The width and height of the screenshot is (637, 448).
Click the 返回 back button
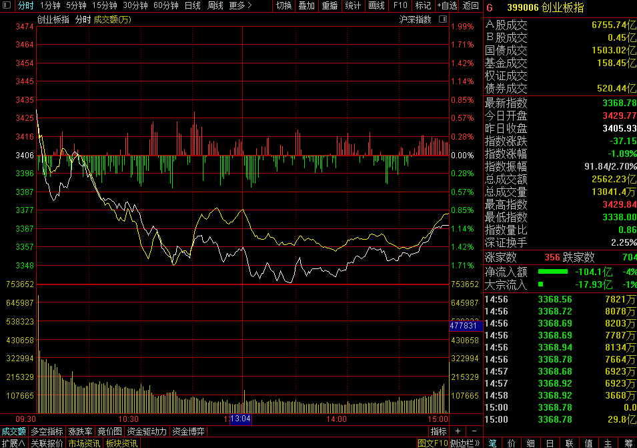point(471,6)
